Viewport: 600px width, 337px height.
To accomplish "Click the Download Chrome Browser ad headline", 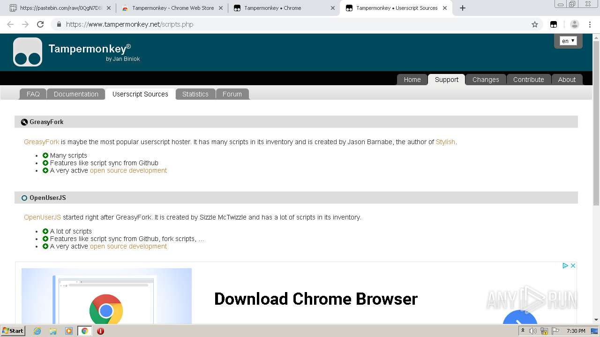I will (315, 299).
